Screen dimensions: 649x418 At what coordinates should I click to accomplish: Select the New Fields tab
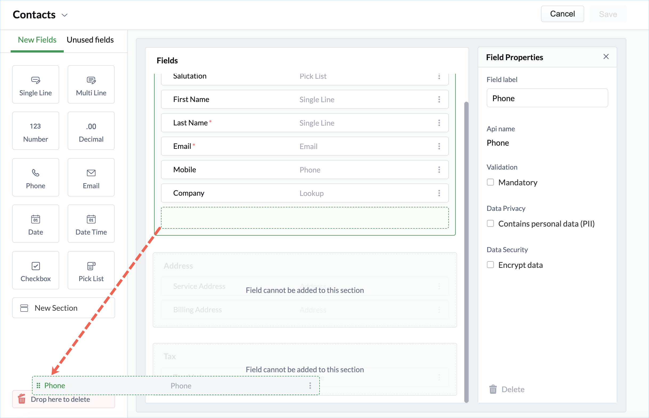tap(37, 40)
